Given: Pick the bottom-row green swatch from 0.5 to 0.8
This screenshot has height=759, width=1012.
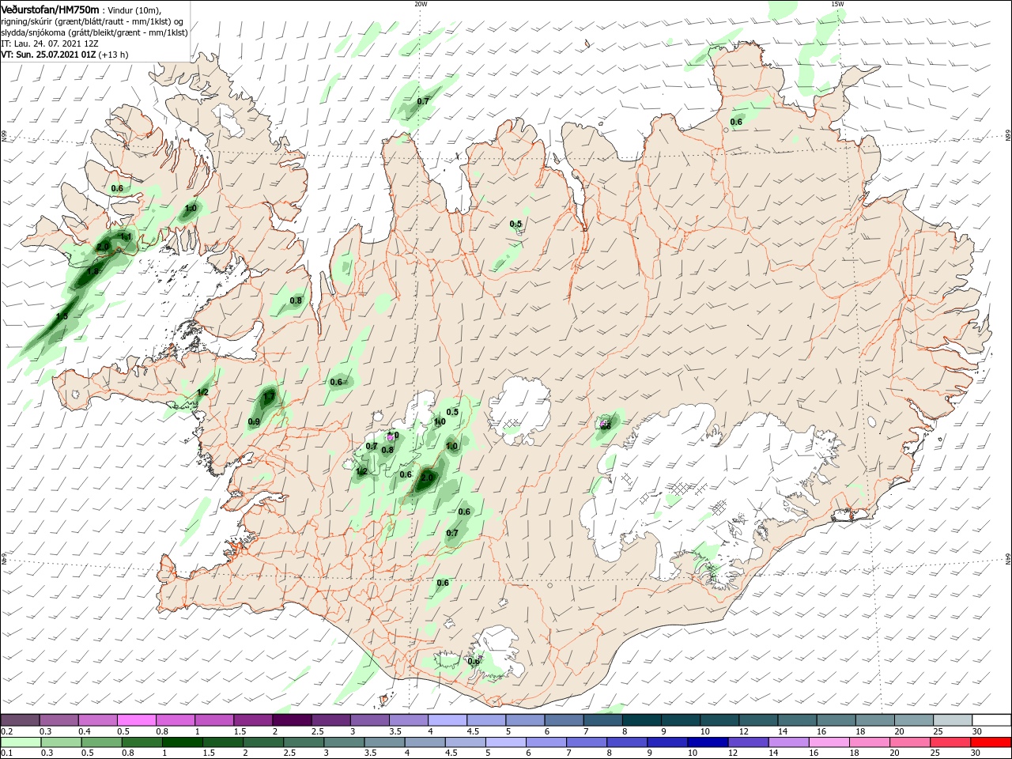Looking at the screenshot, I should coord(102,742).
